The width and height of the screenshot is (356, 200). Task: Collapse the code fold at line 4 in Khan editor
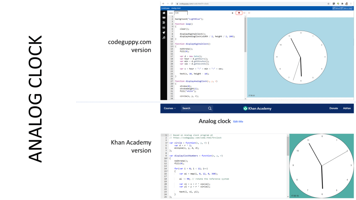tap(168, 143)
